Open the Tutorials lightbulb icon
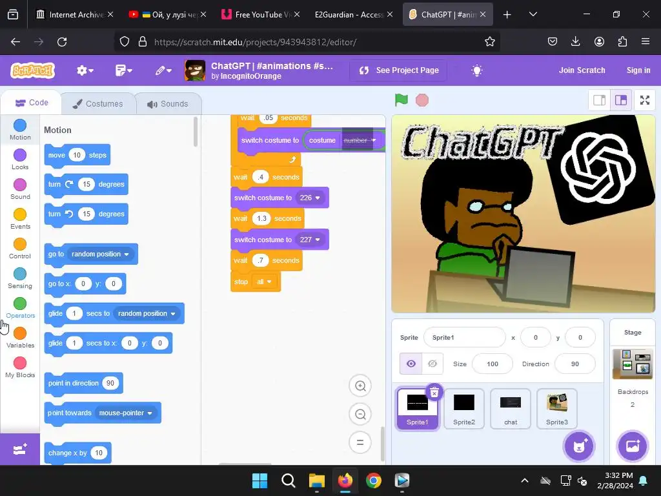Viewport: 661px width, 496px height. pos(477,70)
